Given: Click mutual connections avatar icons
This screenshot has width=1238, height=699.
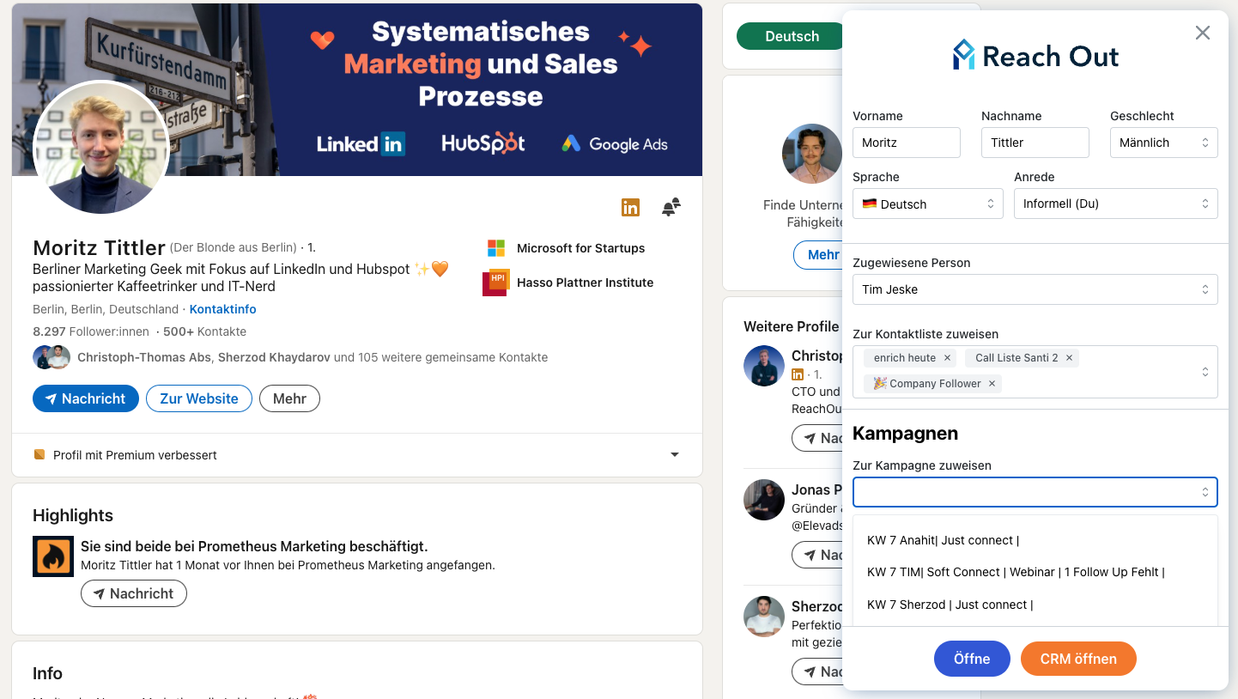Looking at the screenshot, I should point(52,357).
